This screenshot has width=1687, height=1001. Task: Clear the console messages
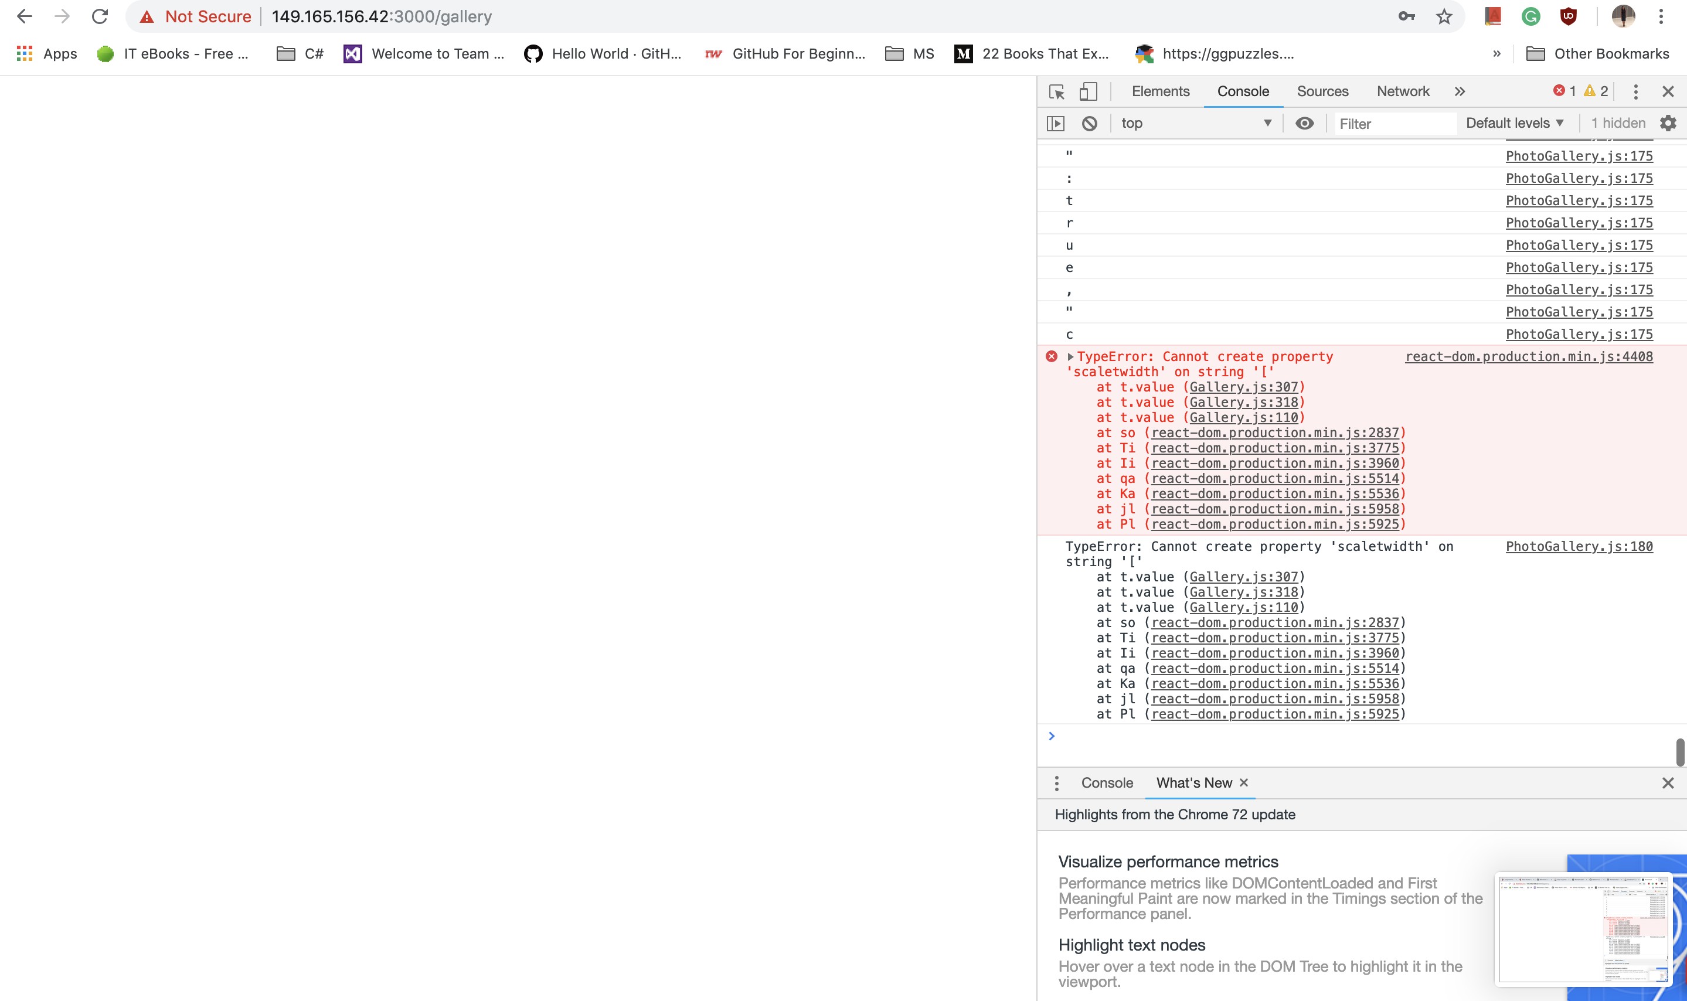point(1088,122)
